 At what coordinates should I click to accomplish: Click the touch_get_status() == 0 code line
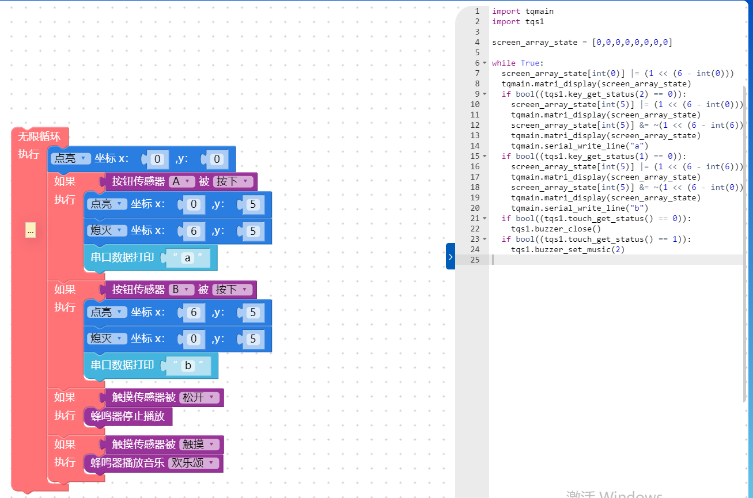point(596,218)
